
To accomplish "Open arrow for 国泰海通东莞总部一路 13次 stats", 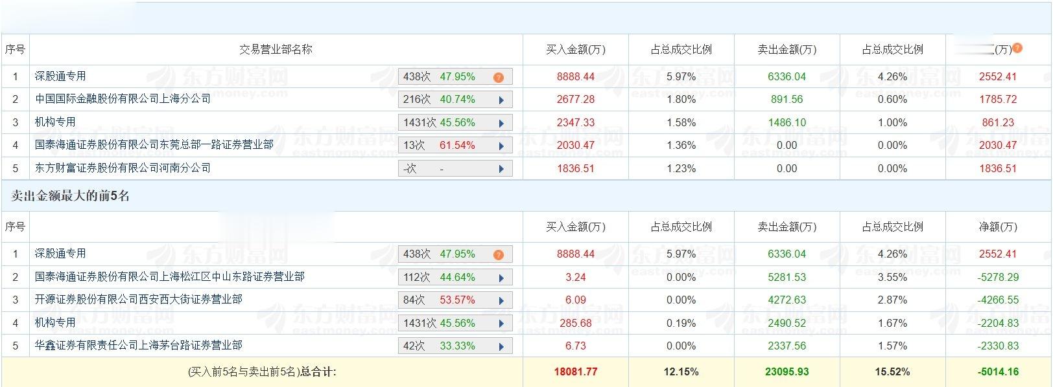I will 501,146.
